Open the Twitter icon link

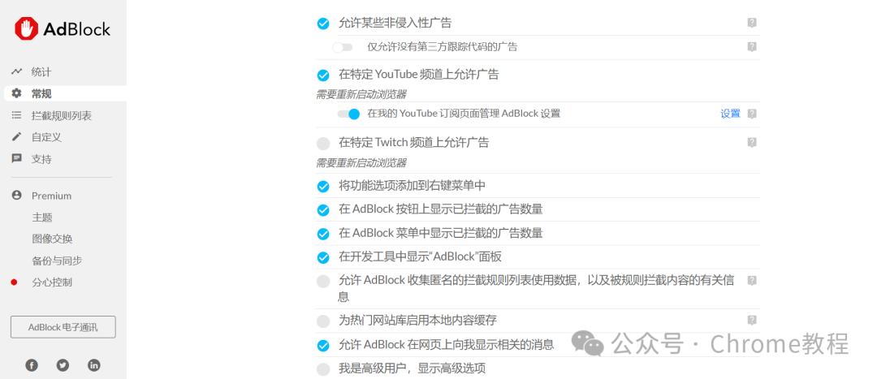coord(63,365)
